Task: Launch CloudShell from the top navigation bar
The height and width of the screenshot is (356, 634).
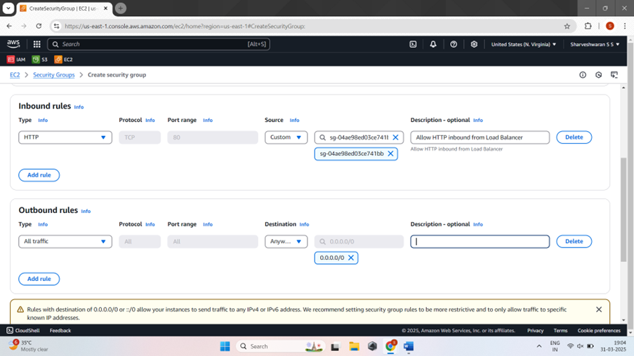Action: pos(413,44)
